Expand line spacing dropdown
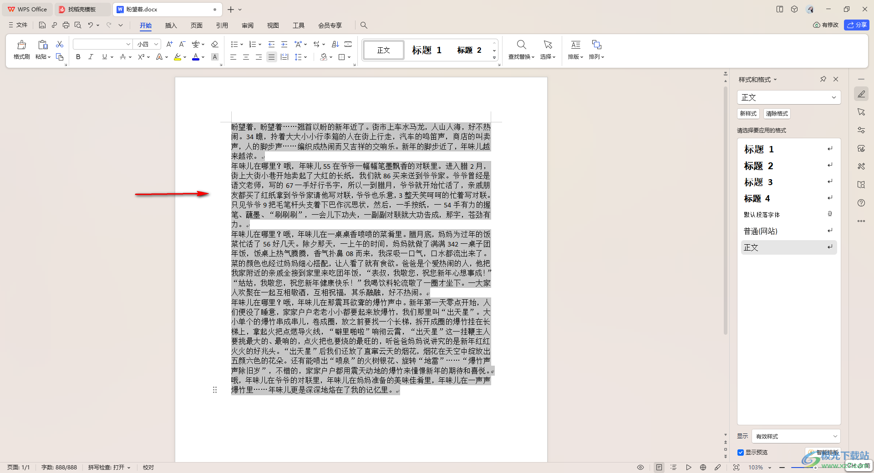The height and width of the screenshot is (473, 874). tap(305, 57)
